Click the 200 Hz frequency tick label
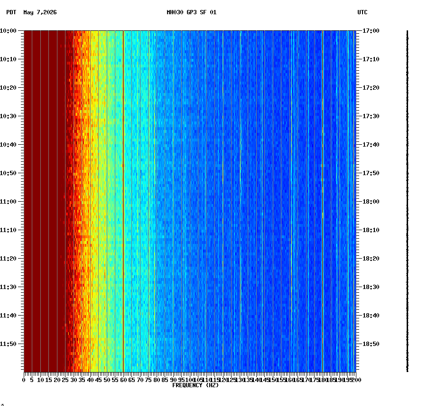The width and height of the screenshot is (428, 410). click(x=356, y=380)
